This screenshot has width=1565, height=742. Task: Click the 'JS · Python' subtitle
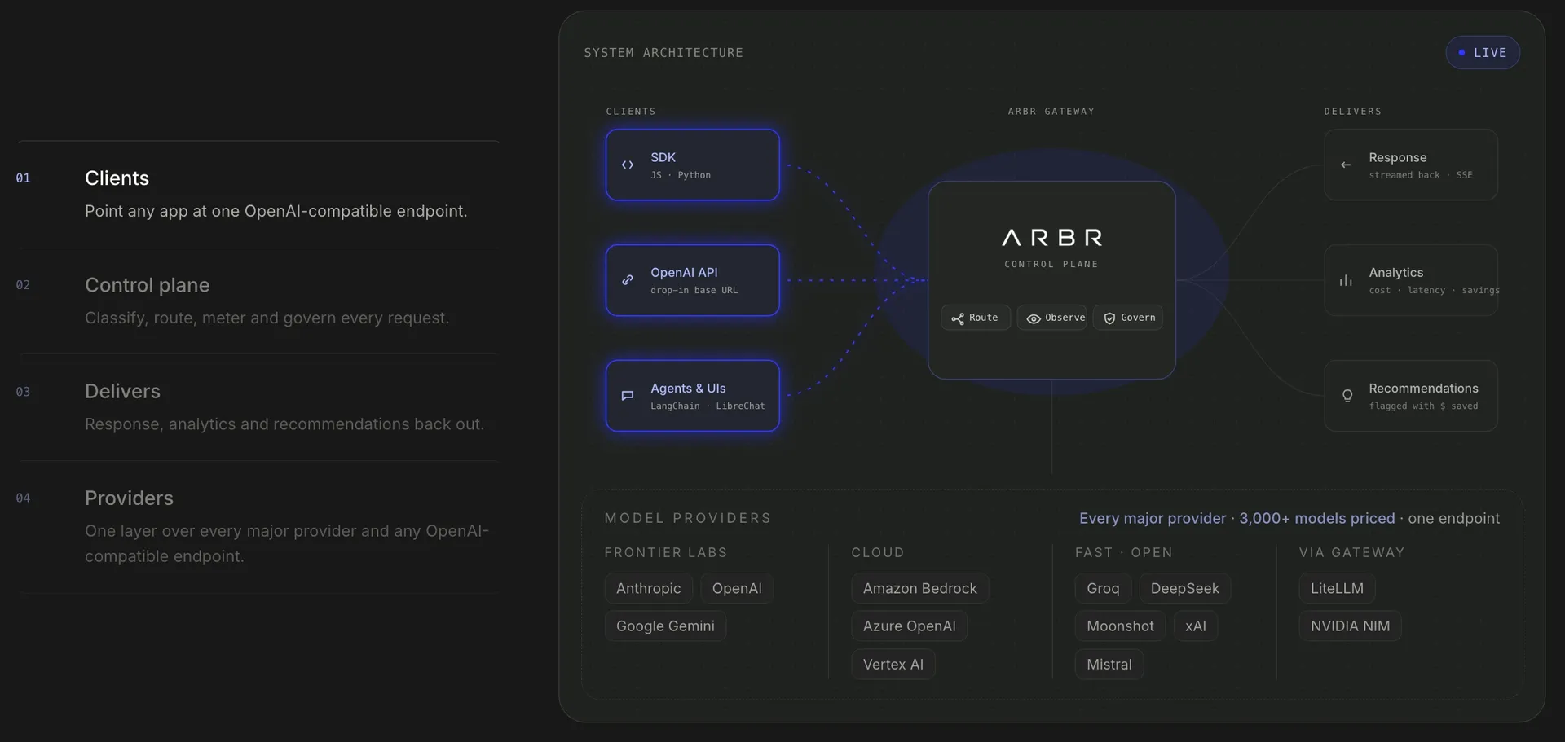681,175
